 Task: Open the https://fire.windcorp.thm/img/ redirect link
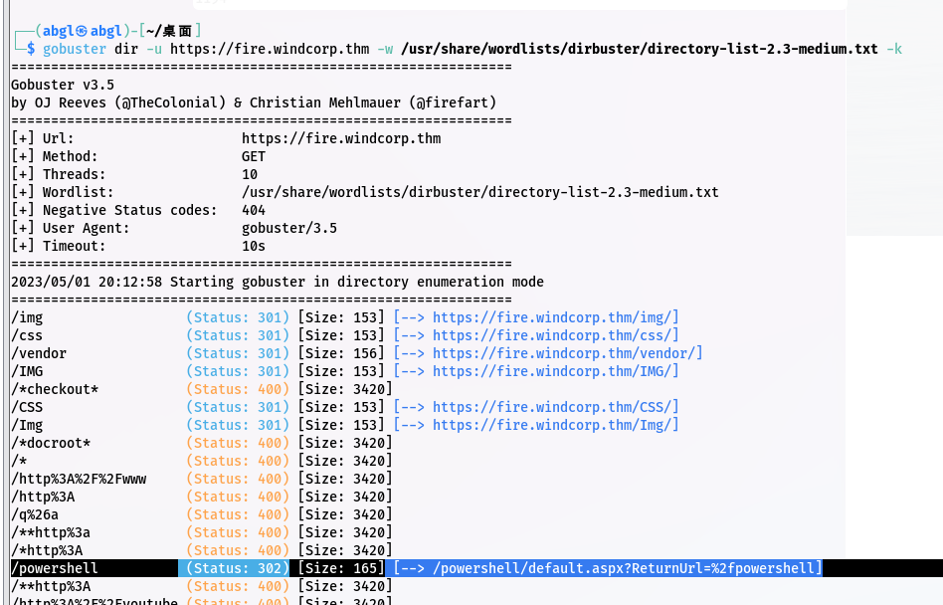click(x=555, y=317)
